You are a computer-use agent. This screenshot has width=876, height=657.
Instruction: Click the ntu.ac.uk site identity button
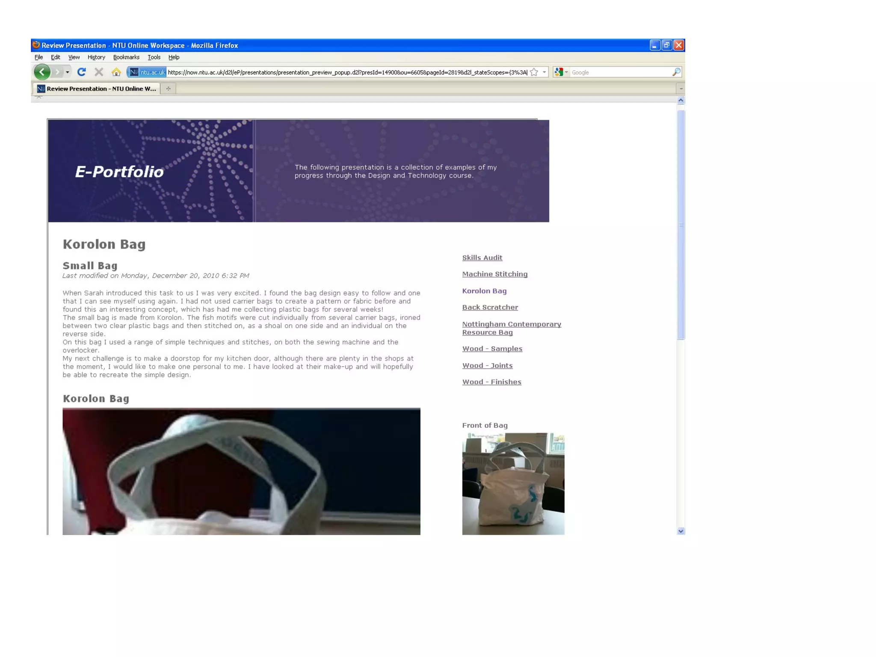click(x=147, y=72)
